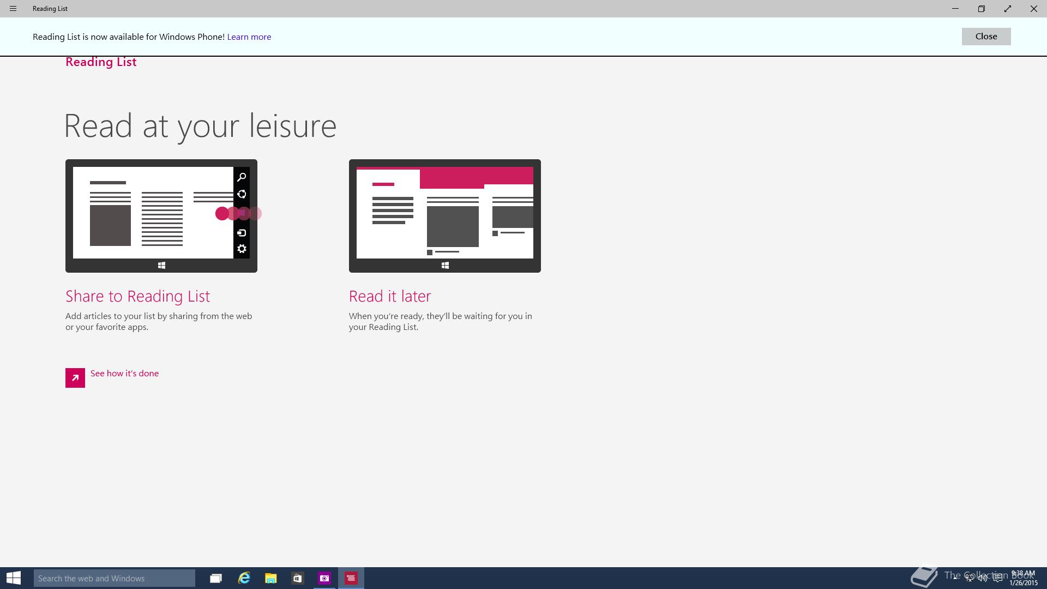Restore down the Reading List window
The width and height of the screenshot is (1047, 589).
click(x=982, y=9)
